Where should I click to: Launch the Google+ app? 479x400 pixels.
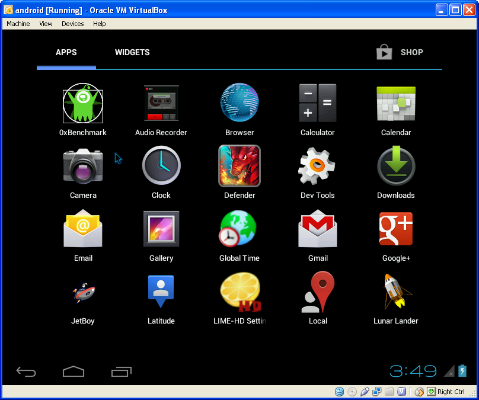click(x=396, y=229)
